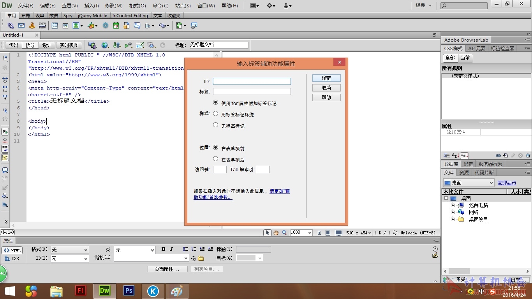This screenshot has height=299, width=532.
Task: Switch to the 布局 insert tab
Action: [25, 16]
